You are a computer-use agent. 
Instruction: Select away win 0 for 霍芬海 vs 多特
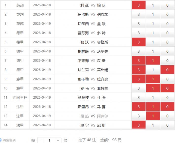[x=167, y=33]
